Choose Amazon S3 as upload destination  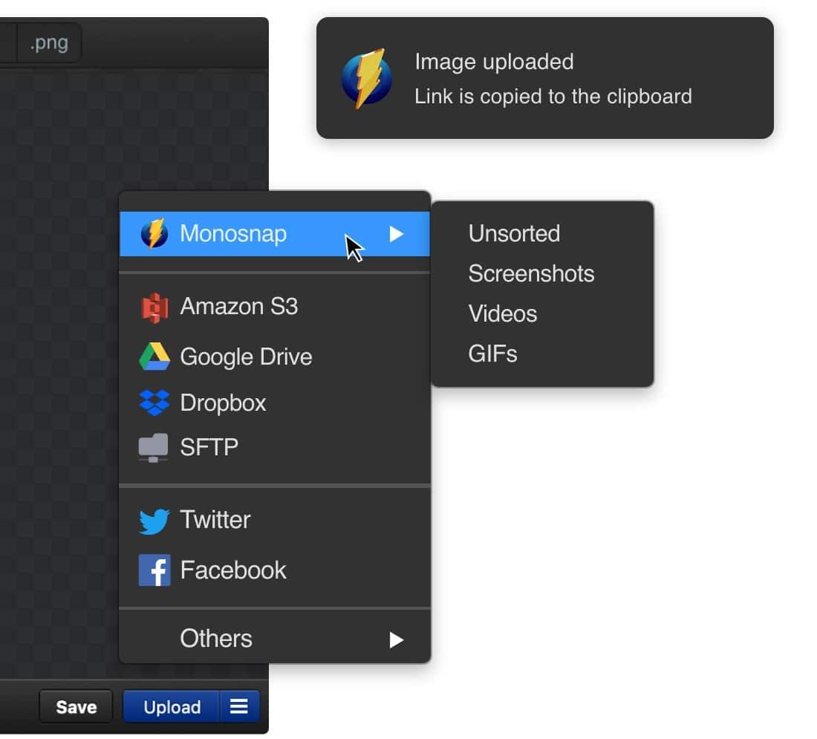(275, 307)
